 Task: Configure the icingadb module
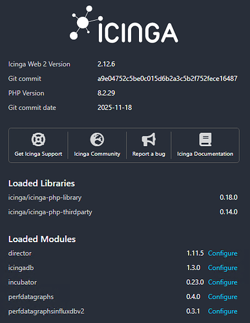point(223,267)
